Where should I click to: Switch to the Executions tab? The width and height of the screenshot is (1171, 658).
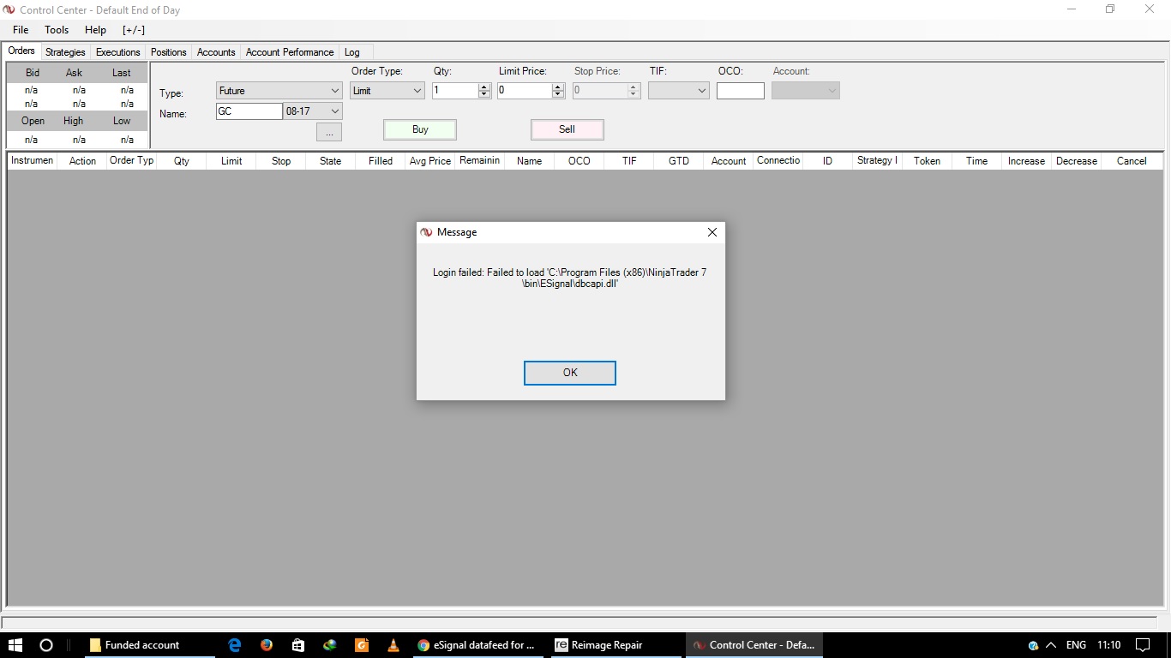click(x=117, y=52)
